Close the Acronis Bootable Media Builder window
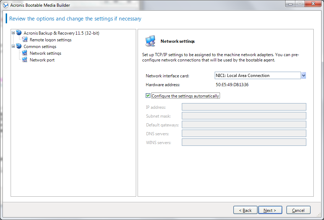 point(313,4)
